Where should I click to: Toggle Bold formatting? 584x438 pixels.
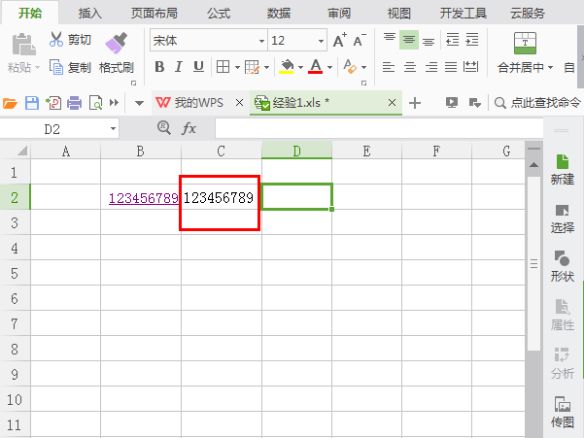159,67
